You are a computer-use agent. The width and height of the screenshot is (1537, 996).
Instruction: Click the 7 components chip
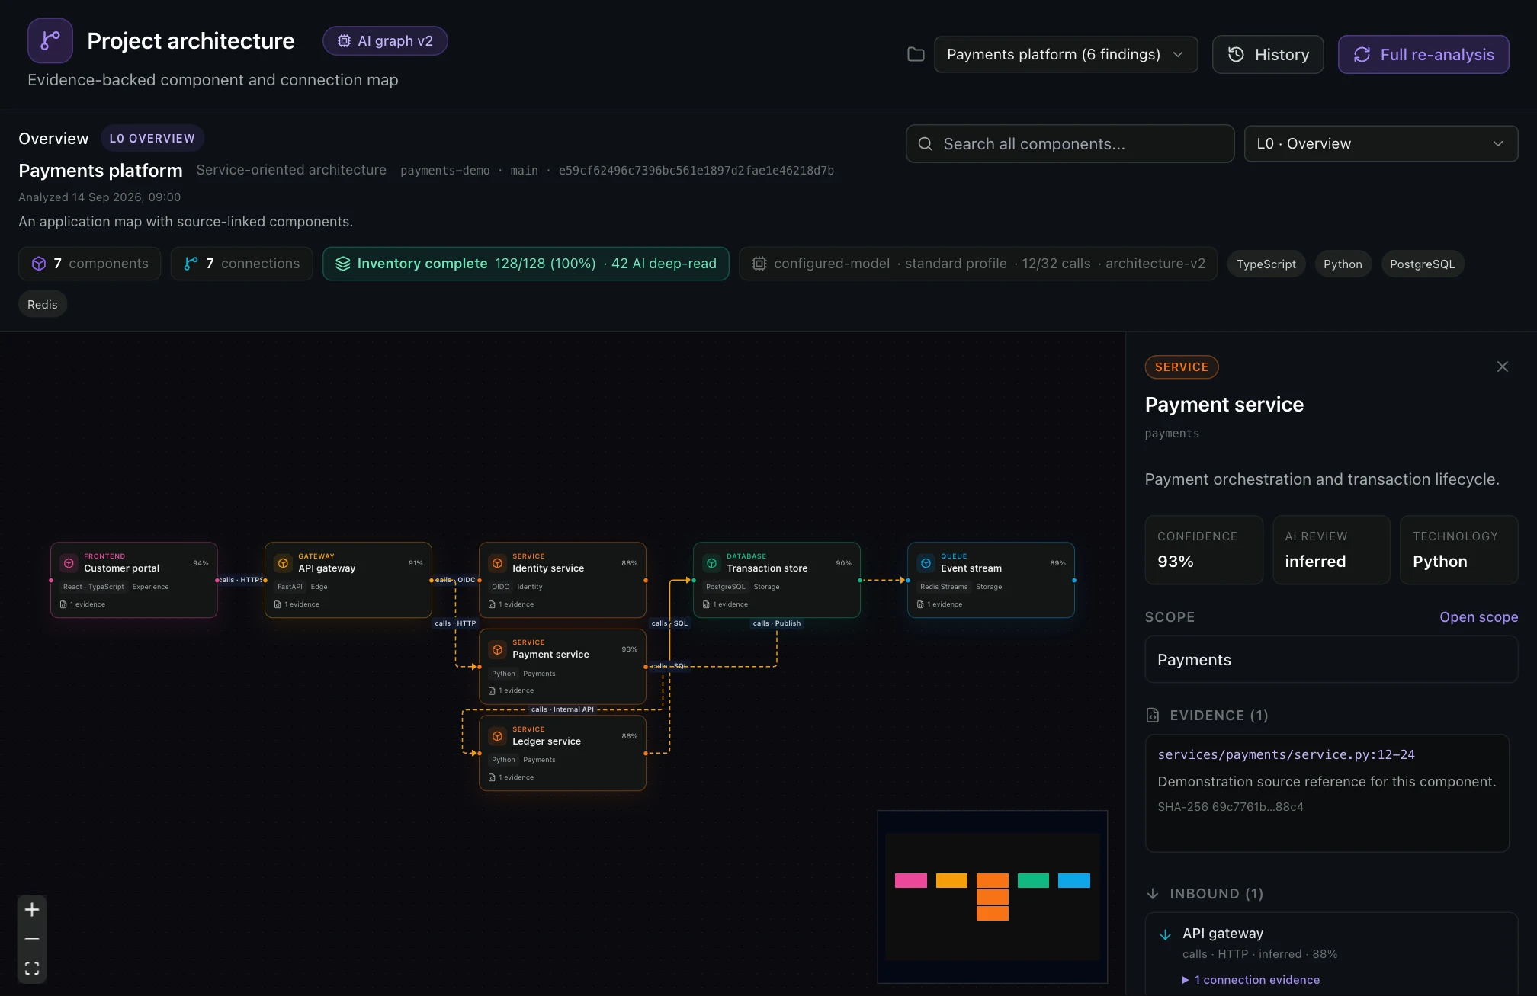click(x=90, y=264)
